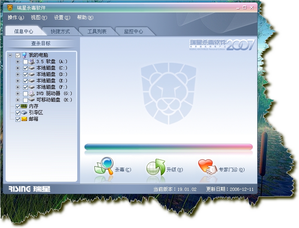The height and width of the screenshot is (228, 299).
Task: Click the memory (内存) chip icon
Action: click(24, 106)
